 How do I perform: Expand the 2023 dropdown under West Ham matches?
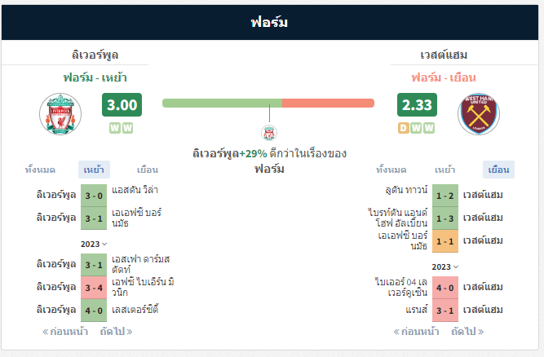click(445, 267)
